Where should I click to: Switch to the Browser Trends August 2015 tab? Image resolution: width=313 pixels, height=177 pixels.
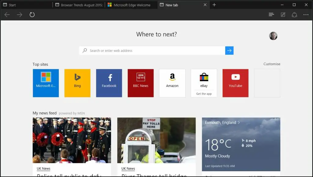click(79, 5)
